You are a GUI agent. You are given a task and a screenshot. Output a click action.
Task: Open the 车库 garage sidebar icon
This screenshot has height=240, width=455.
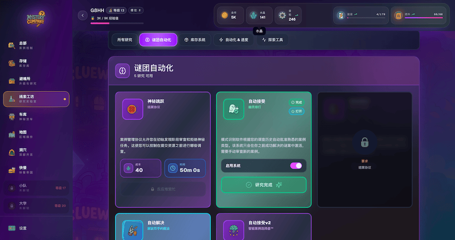(12, 116)
